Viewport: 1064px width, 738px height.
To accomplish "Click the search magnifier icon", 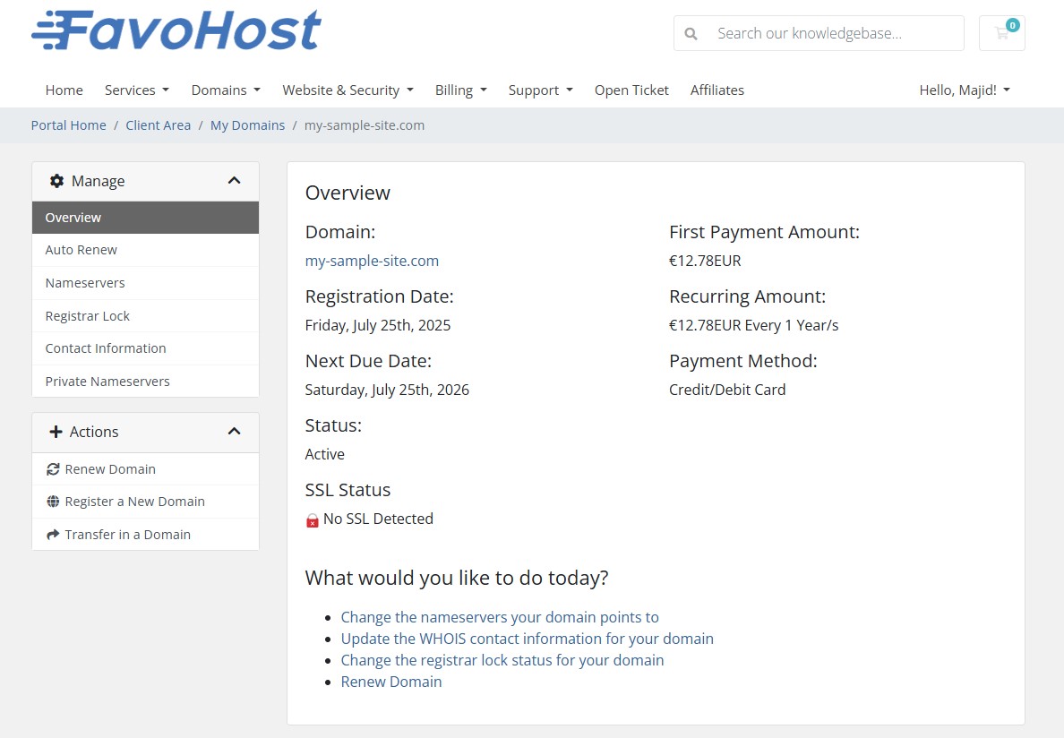I will tap(691, 33).
